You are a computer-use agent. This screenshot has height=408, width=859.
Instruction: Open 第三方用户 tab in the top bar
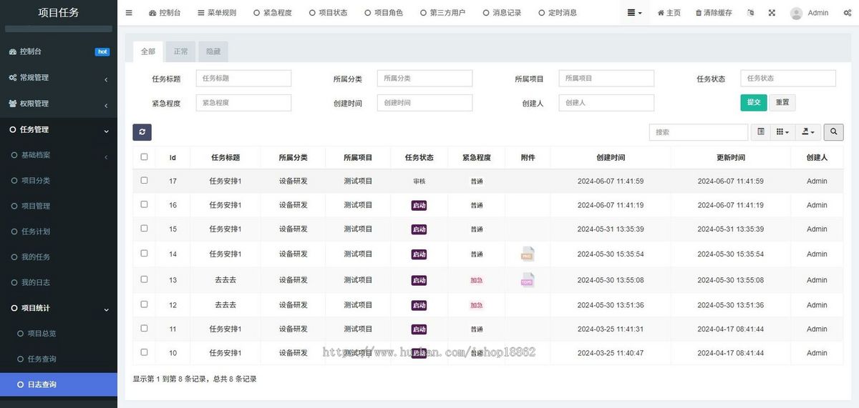point(442,13)
